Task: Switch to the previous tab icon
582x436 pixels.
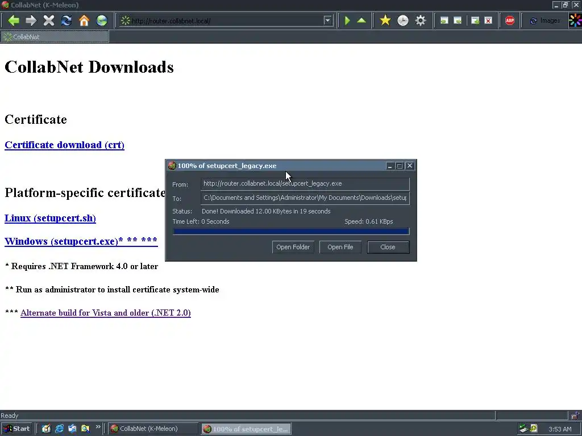Action: click(x=444, y=21)
